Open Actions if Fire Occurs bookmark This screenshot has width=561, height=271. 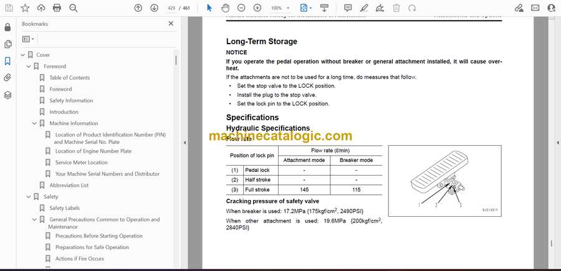pos(79,259)
